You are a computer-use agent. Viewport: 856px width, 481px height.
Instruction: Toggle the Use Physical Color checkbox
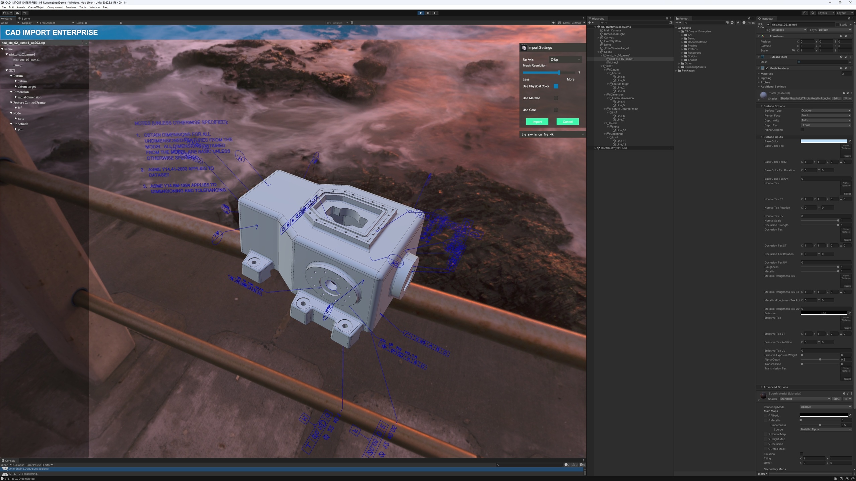556,86
